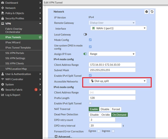168x139 pixels.
Task: Click the VPN laptop icon
Action: [x=3, y=24]
